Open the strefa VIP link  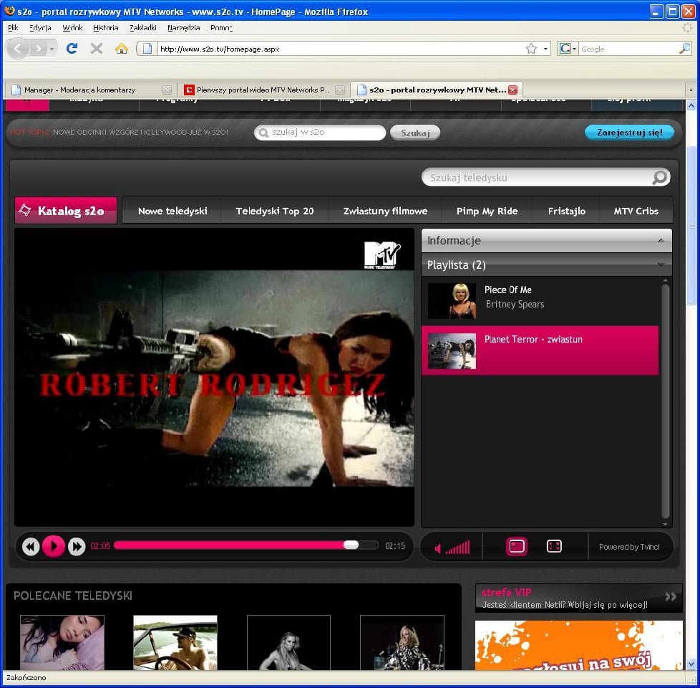click(506, 593)
